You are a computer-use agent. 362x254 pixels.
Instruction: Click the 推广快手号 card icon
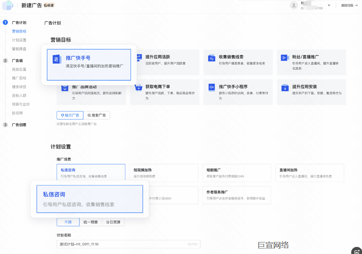(x=57, y=59)
